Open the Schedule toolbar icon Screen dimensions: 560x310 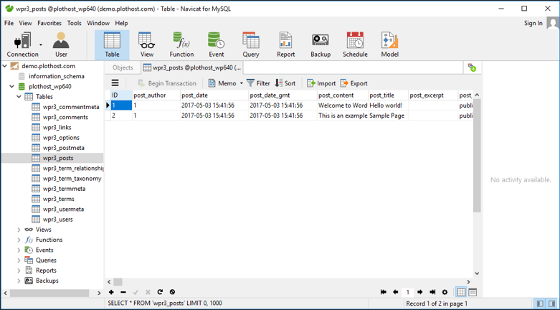tap(355, 45)
